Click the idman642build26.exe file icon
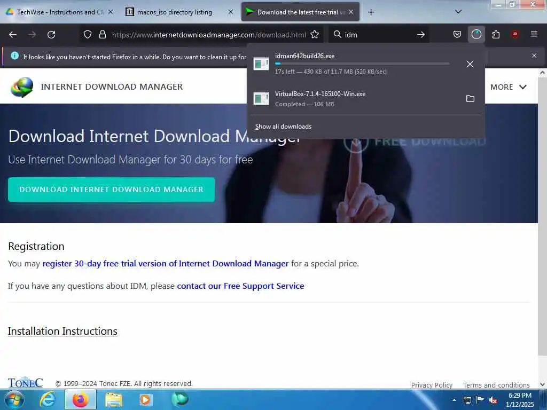 click(x=261, y=64)
